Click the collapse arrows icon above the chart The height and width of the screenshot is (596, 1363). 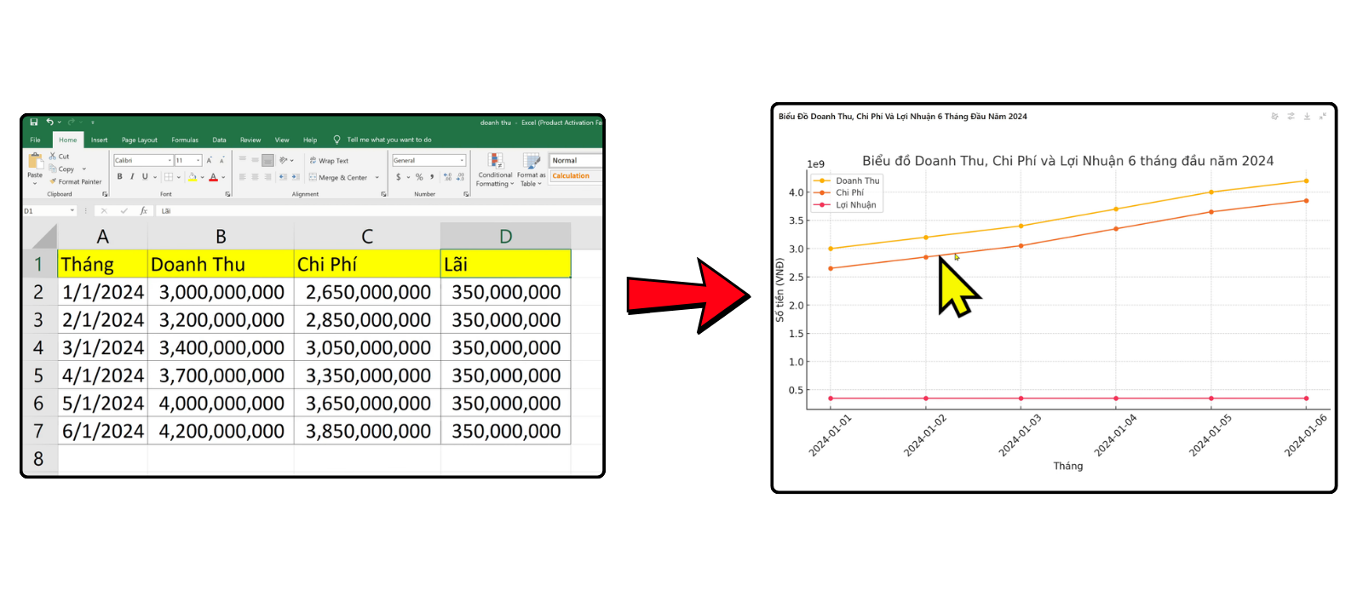1323,117
